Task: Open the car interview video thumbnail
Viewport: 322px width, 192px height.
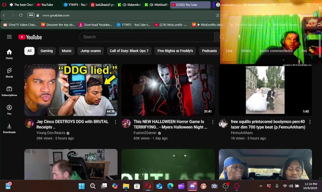Action: (265, 164)
